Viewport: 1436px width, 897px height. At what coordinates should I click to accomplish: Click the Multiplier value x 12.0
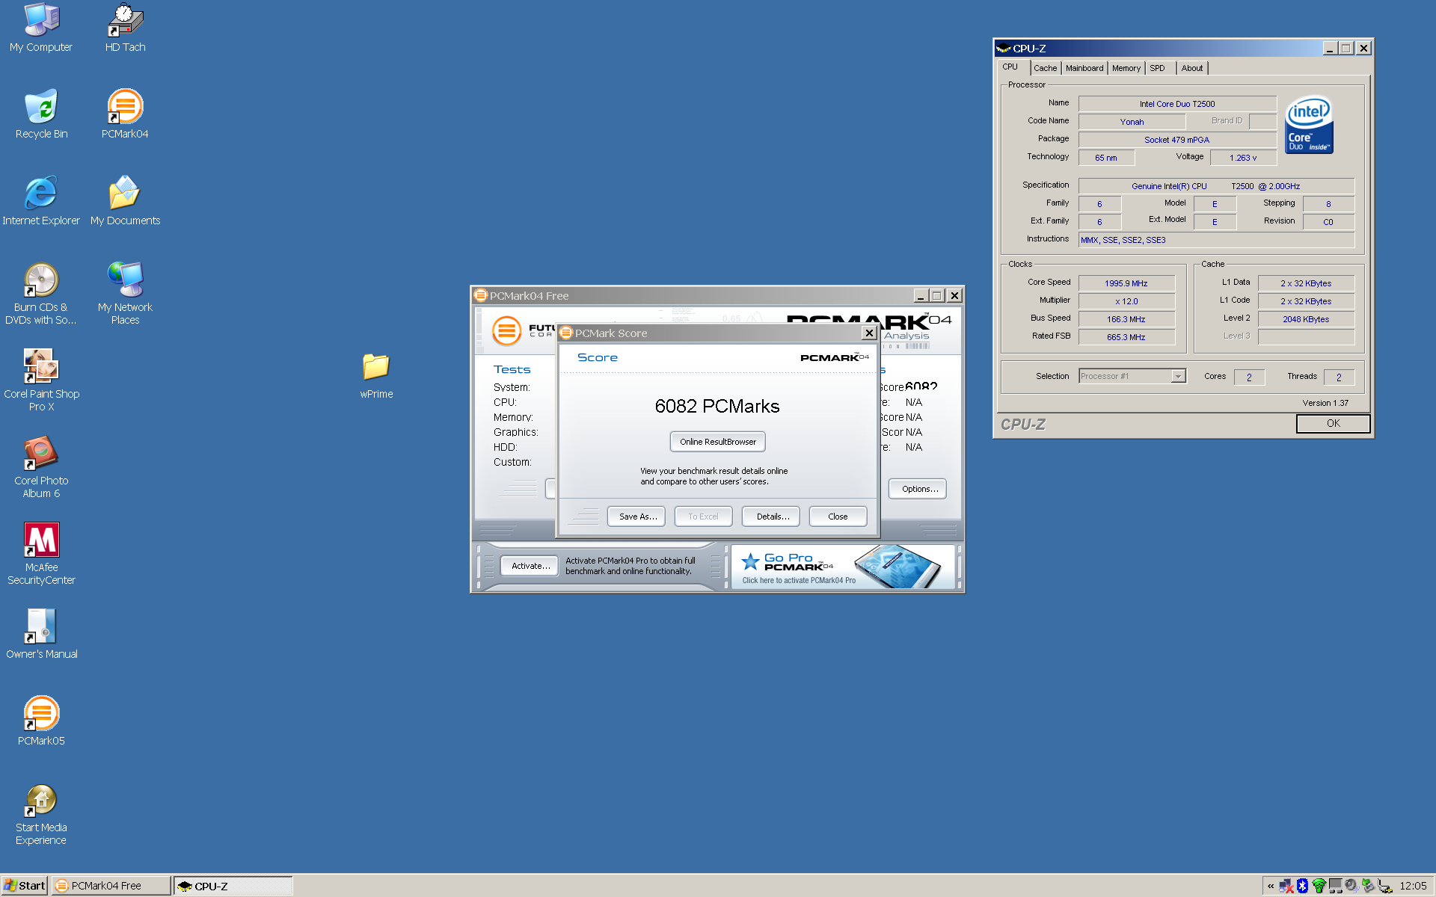coord(1126,301)
